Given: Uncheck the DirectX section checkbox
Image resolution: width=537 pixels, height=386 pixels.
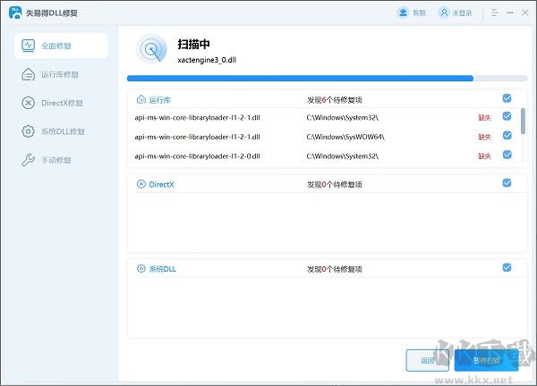Looking at the screenshot, I should (507, 183).
